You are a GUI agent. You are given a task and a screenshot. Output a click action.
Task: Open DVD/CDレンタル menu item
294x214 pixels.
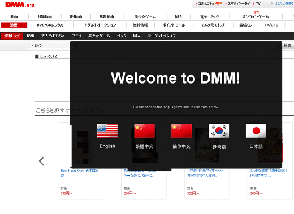click(x=50, y=25)
